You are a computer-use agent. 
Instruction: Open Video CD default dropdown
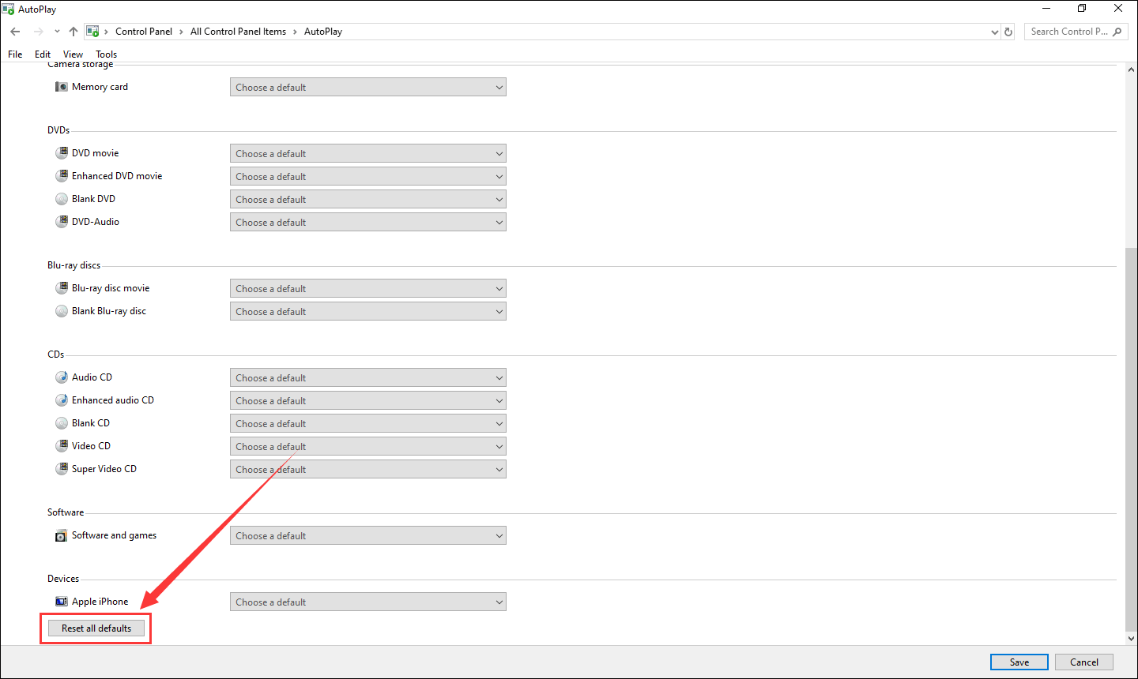point(368,447)
